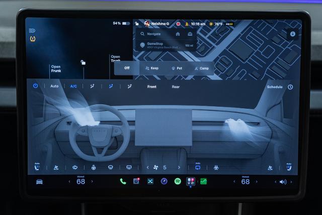The image size is (322, 215).
Task: Decrease fan speed with the left chevron
Action: (147, 168)
